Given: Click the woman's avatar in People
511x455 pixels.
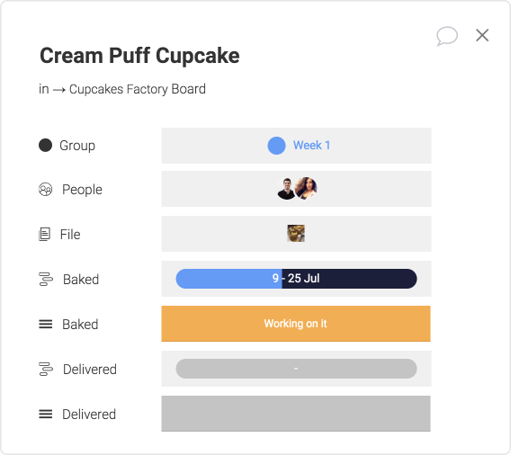Looking at the screenshot, I should click(306, 188).
